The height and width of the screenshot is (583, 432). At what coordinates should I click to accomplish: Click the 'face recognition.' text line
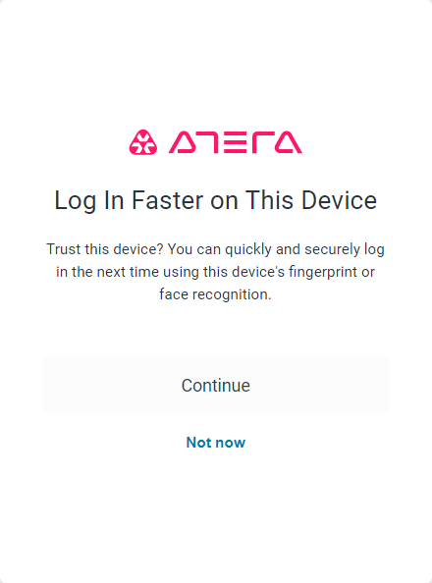pos(215,294)
